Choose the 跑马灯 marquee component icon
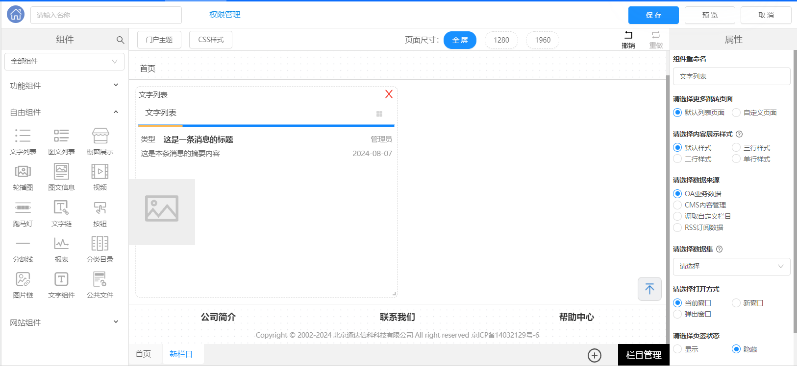 [x=23, y=208]
